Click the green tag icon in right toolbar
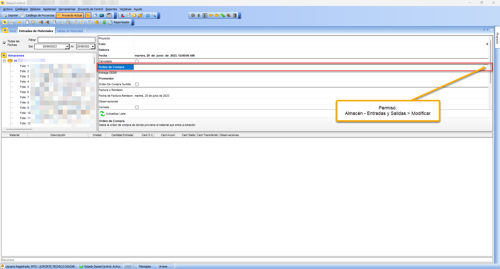 click(x=223, y=15)
